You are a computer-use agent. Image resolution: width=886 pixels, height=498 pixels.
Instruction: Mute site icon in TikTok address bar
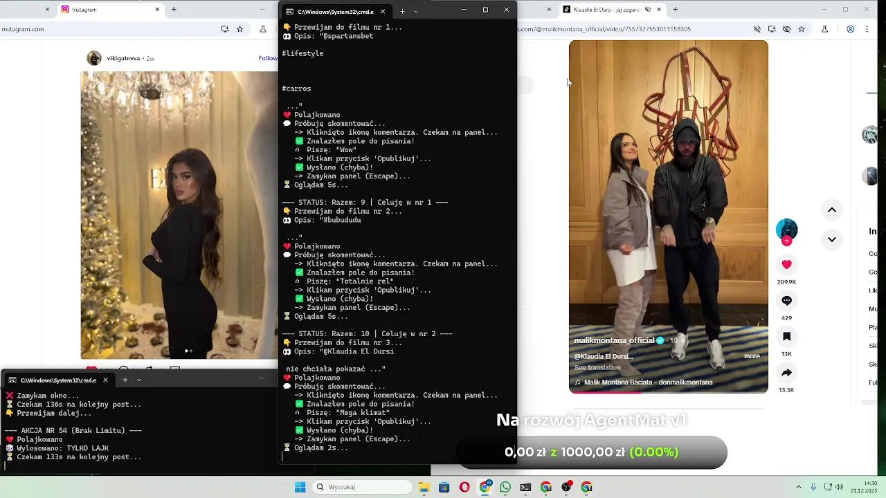pos(757,29)
